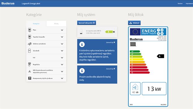The height and width of the screenshot is (109, 193).
Task: Switch to the Hľadaj tab
Action: click(x=56, y=24)
